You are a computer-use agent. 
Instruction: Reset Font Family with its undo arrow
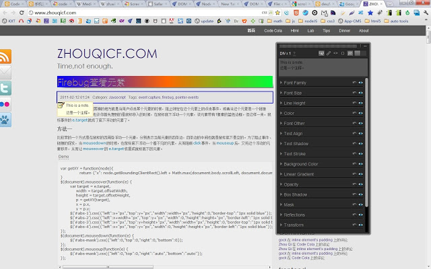click(354, 83)
